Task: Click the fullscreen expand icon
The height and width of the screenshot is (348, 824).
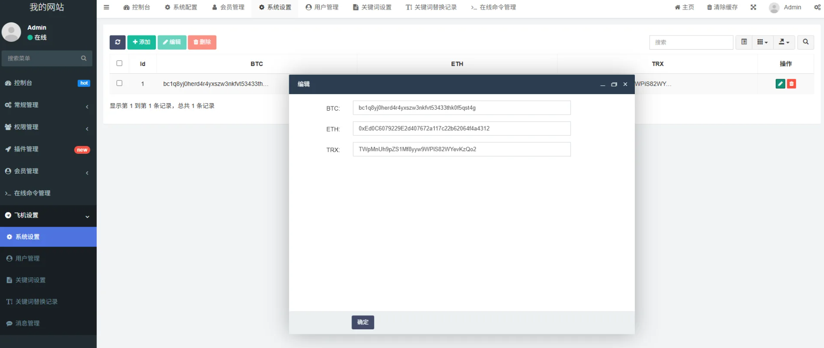Action: (x=754, y=7)
